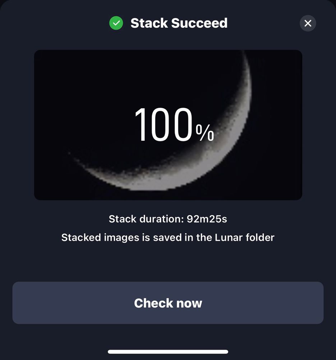This screenshot has width=336, height=360.
Task: Tap the word Succeed in the header
Action: point(199,23)
